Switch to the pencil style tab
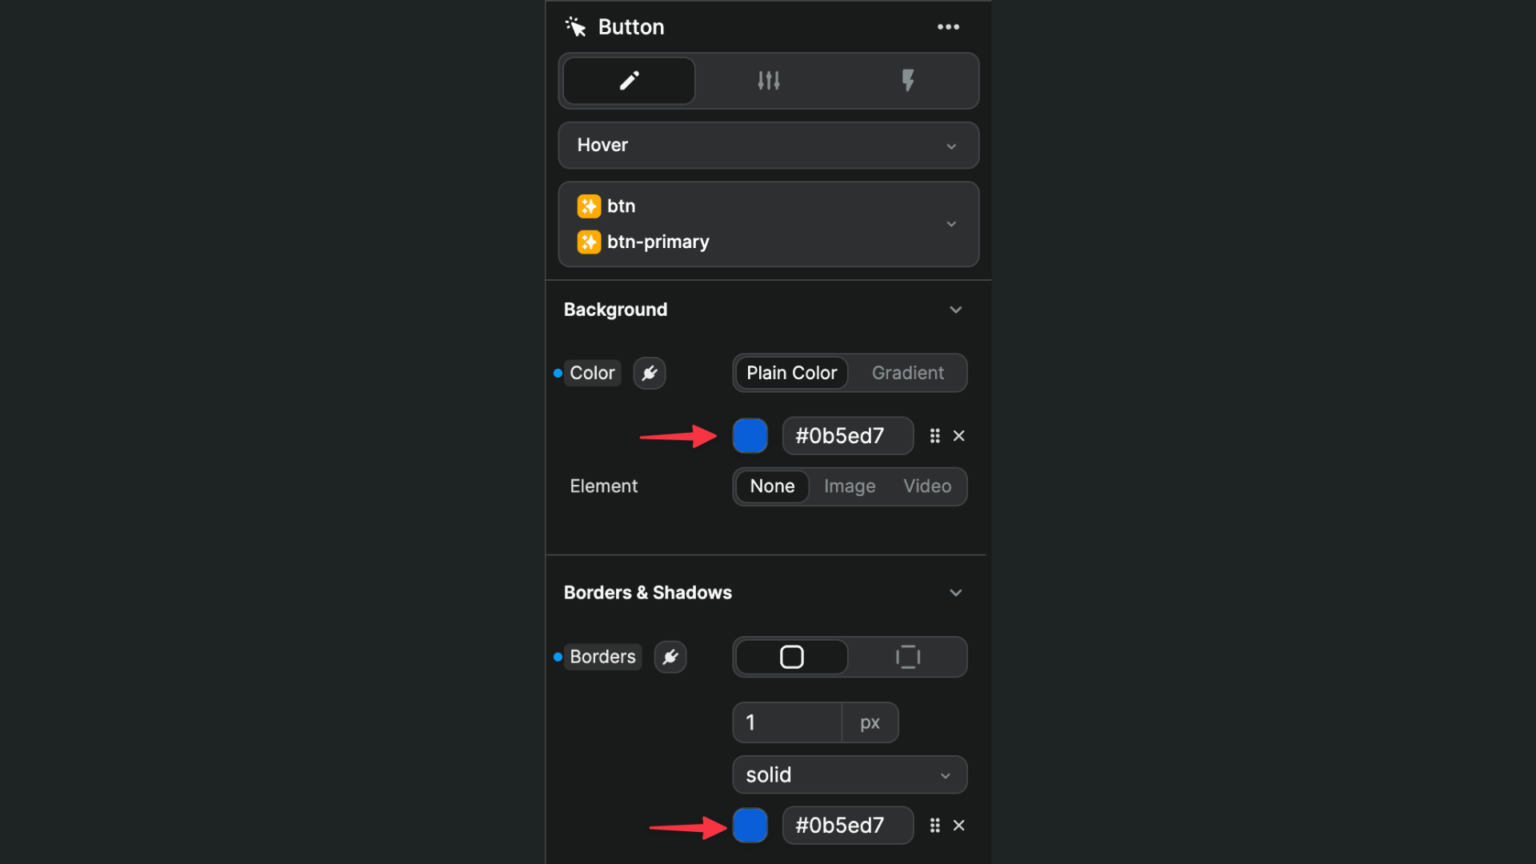 629,81
